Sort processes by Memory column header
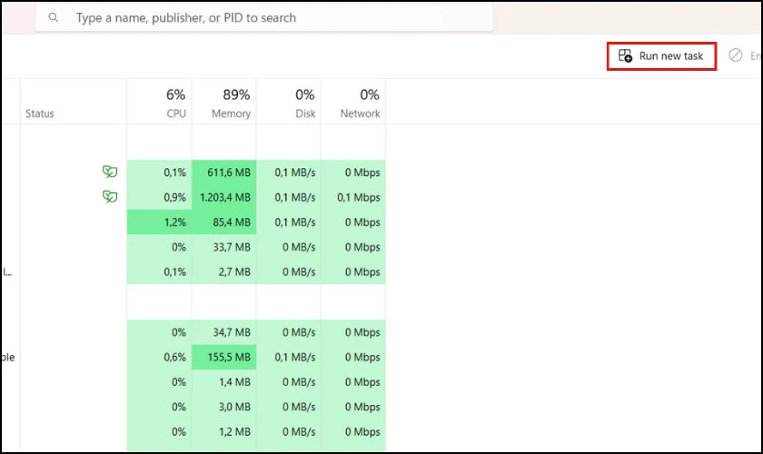 point(223,102)
